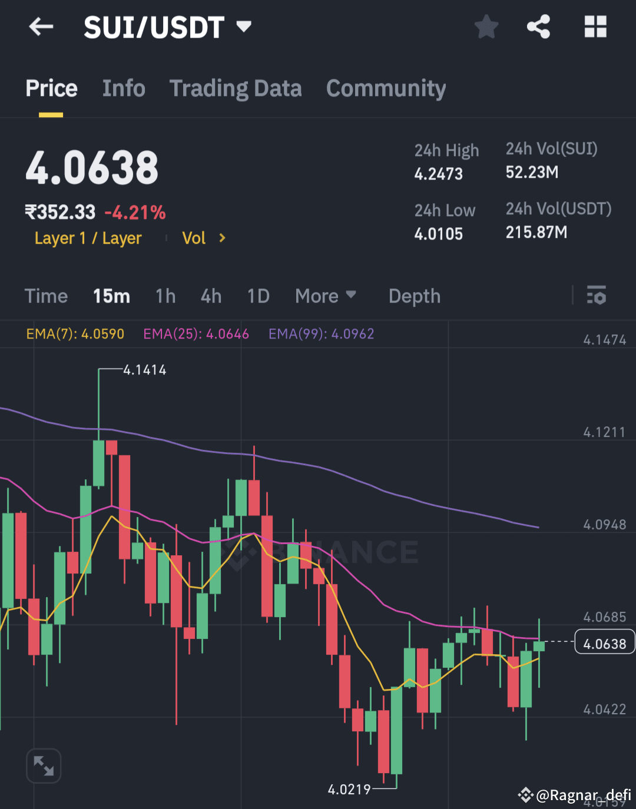Open the Community tab
The width and height of the screenshot is (636, 809).
pos(386,88)
